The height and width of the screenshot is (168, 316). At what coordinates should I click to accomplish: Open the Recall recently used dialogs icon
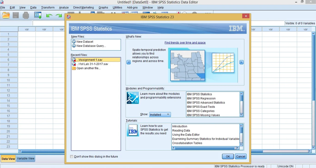coord(38,15)
